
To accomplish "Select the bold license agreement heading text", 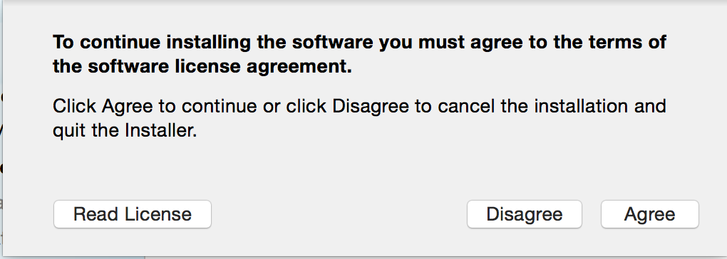I will click(x=359, y=55).
